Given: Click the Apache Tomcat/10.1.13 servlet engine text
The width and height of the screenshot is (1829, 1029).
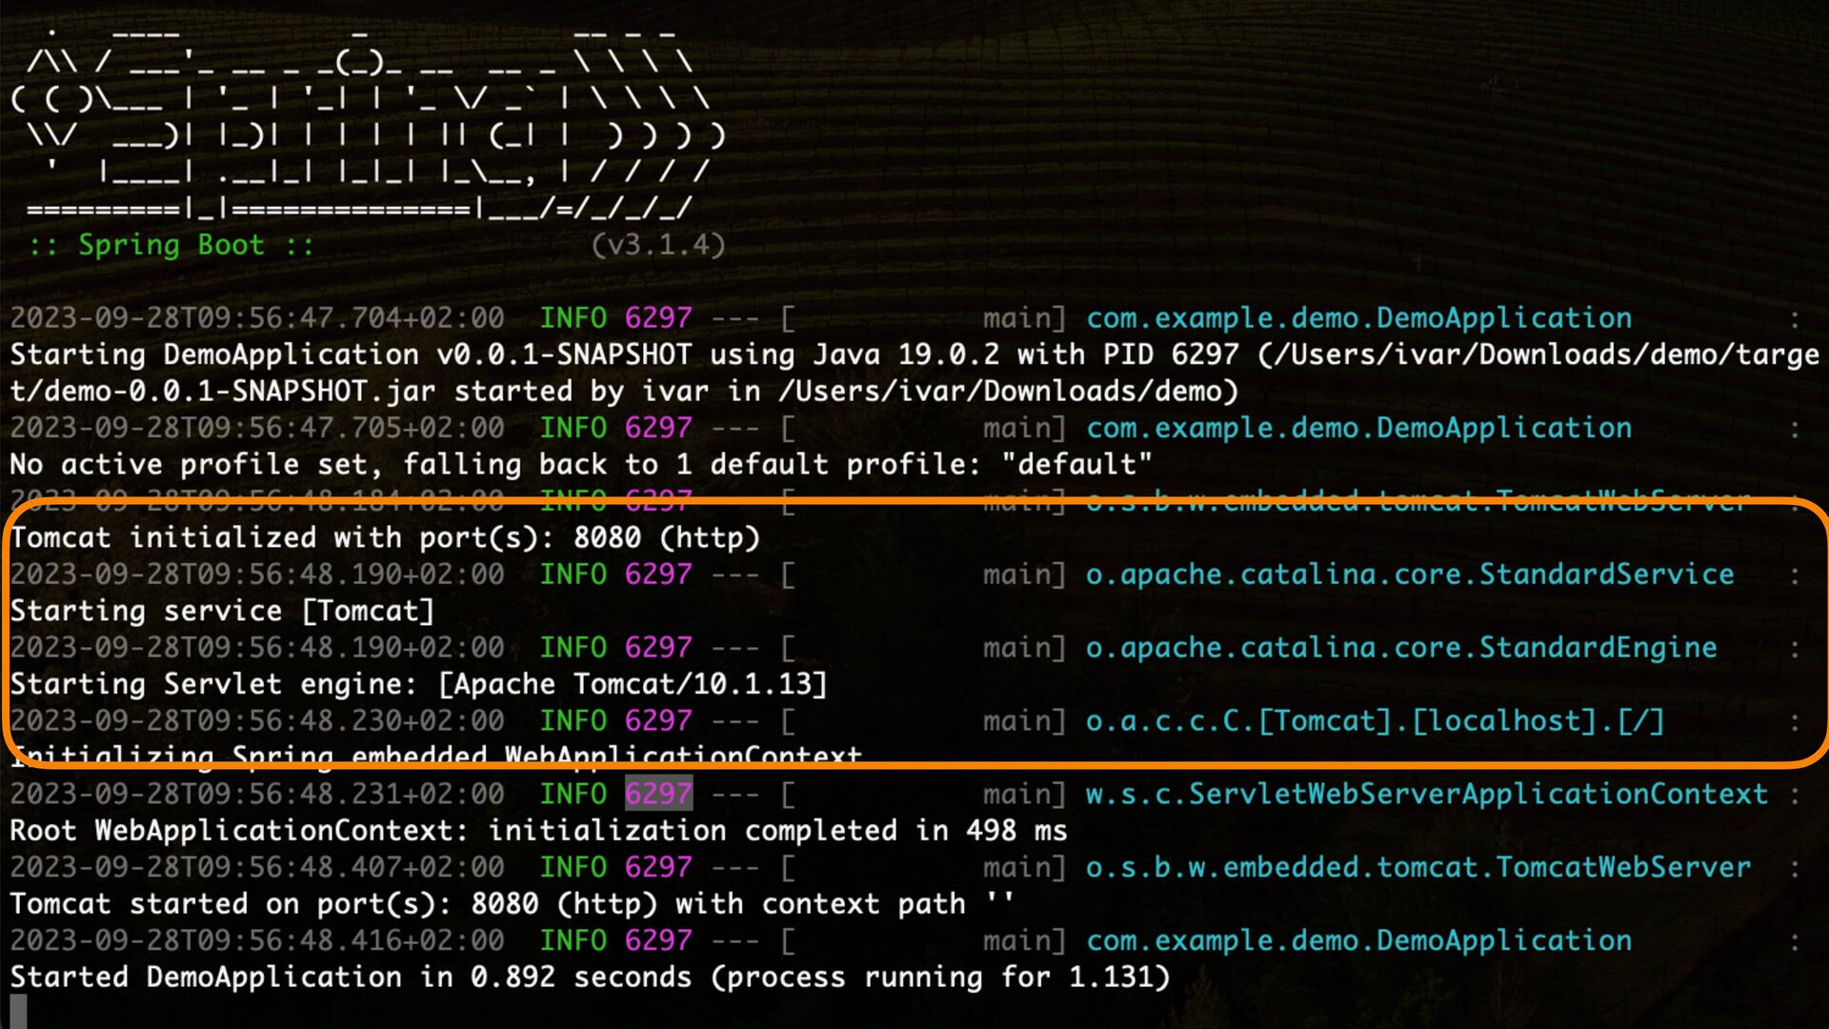Looking at the screenshot, I should click(633, 684).
